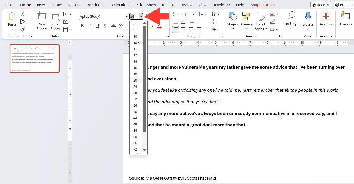Open the numbering list dropdown
The width and height of the screenshot is (354, 184).
pyautogui.click(x=193, y=14)
